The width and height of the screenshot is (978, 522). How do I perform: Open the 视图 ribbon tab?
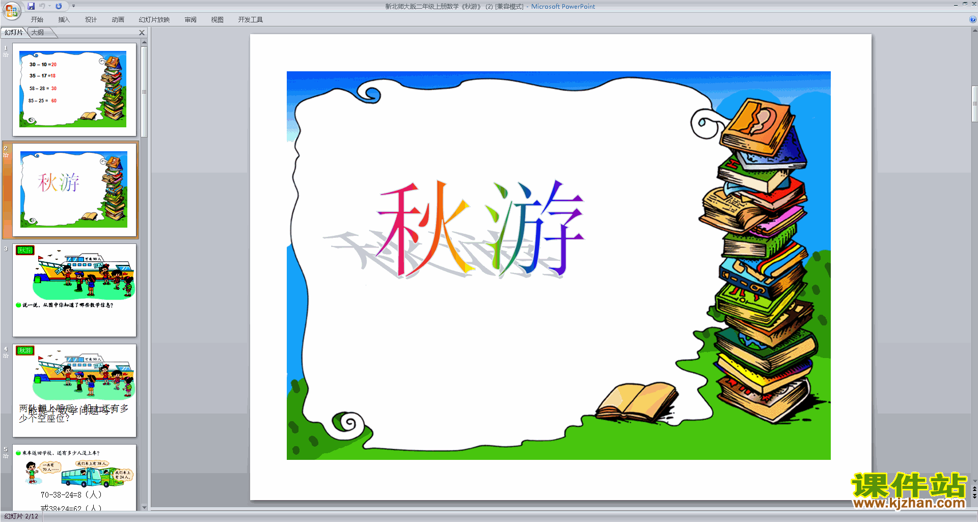tap(218, 20)
